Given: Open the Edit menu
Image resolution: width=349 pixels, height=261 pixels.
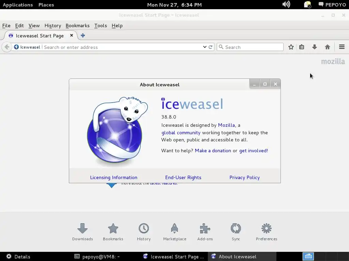Looking at the screenshot, I should 19,25.
